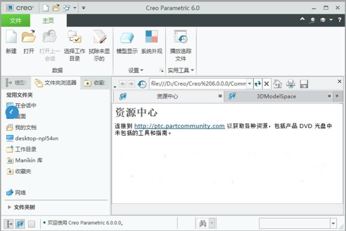This screenshot has height=231, width=346.
Task: Switch to the 主页 (Home) ribbon tab
Action: (x=48, y=20)
